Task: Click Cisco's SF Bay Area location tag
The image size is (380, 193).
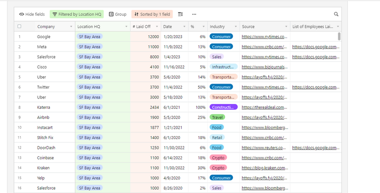Action: pos(90,67)
